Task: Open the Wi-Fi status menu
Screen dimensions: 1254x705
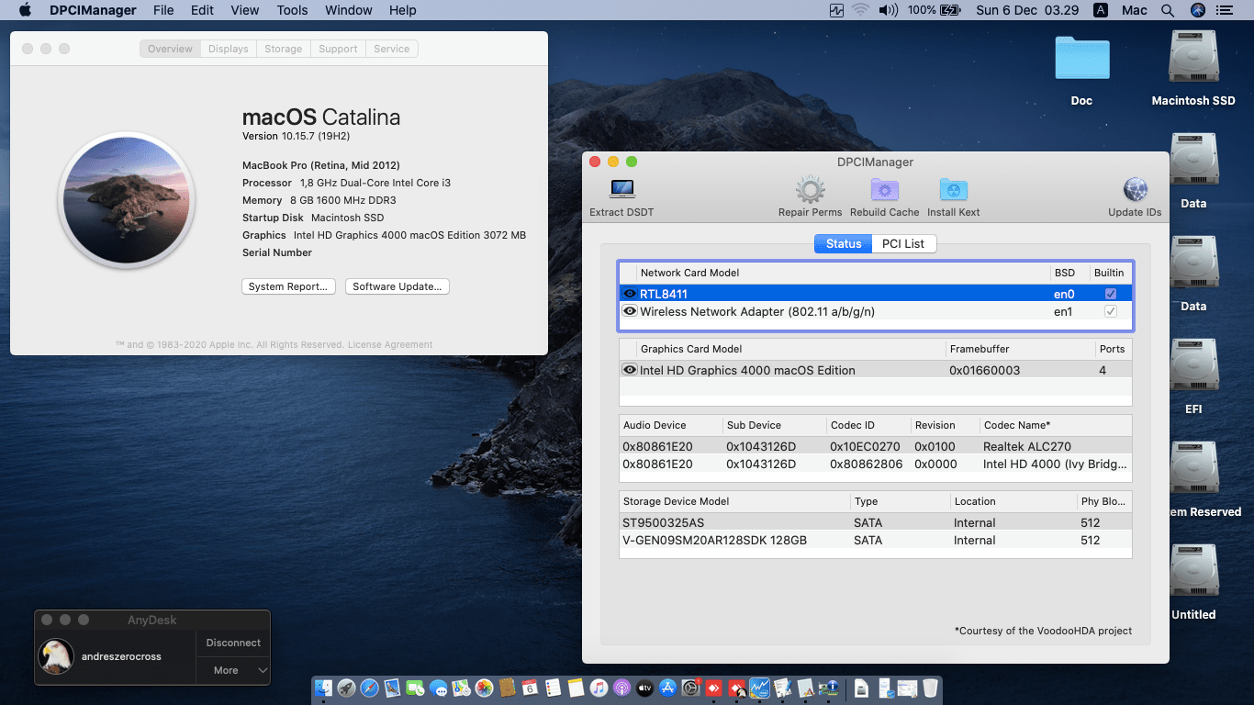Action: click(x=860, y=10)
